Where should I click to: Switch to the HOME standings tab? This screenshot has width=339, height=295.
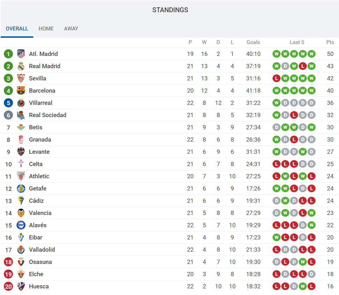pyautogui.click(x=46, y=29)
